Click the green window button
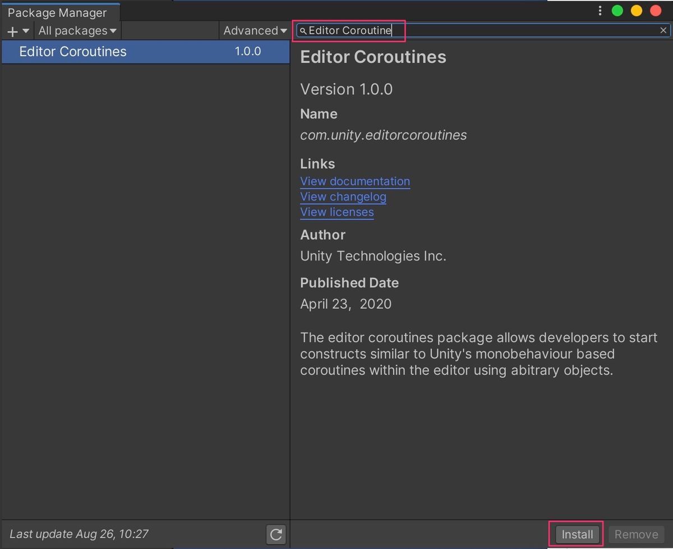The image size is (673, 549). point(617,11)
